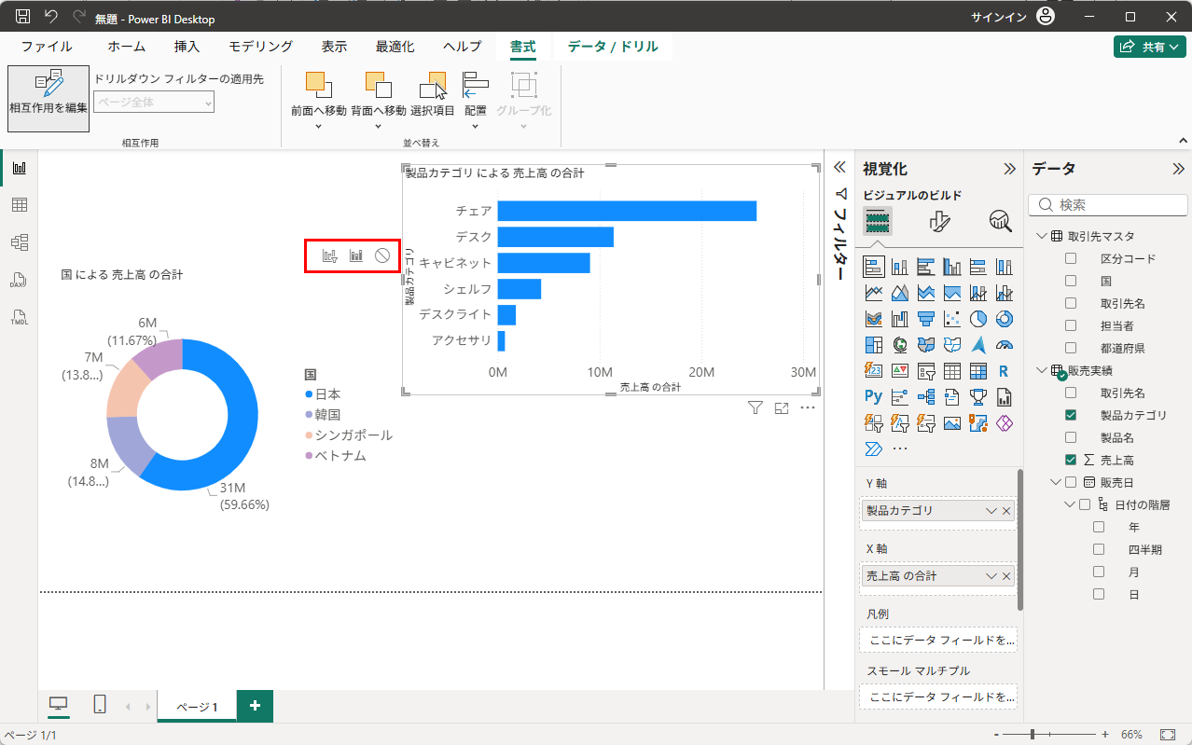1192x745 pixels.
Task: Select the scatter chart visual
Action: (952, 320)
